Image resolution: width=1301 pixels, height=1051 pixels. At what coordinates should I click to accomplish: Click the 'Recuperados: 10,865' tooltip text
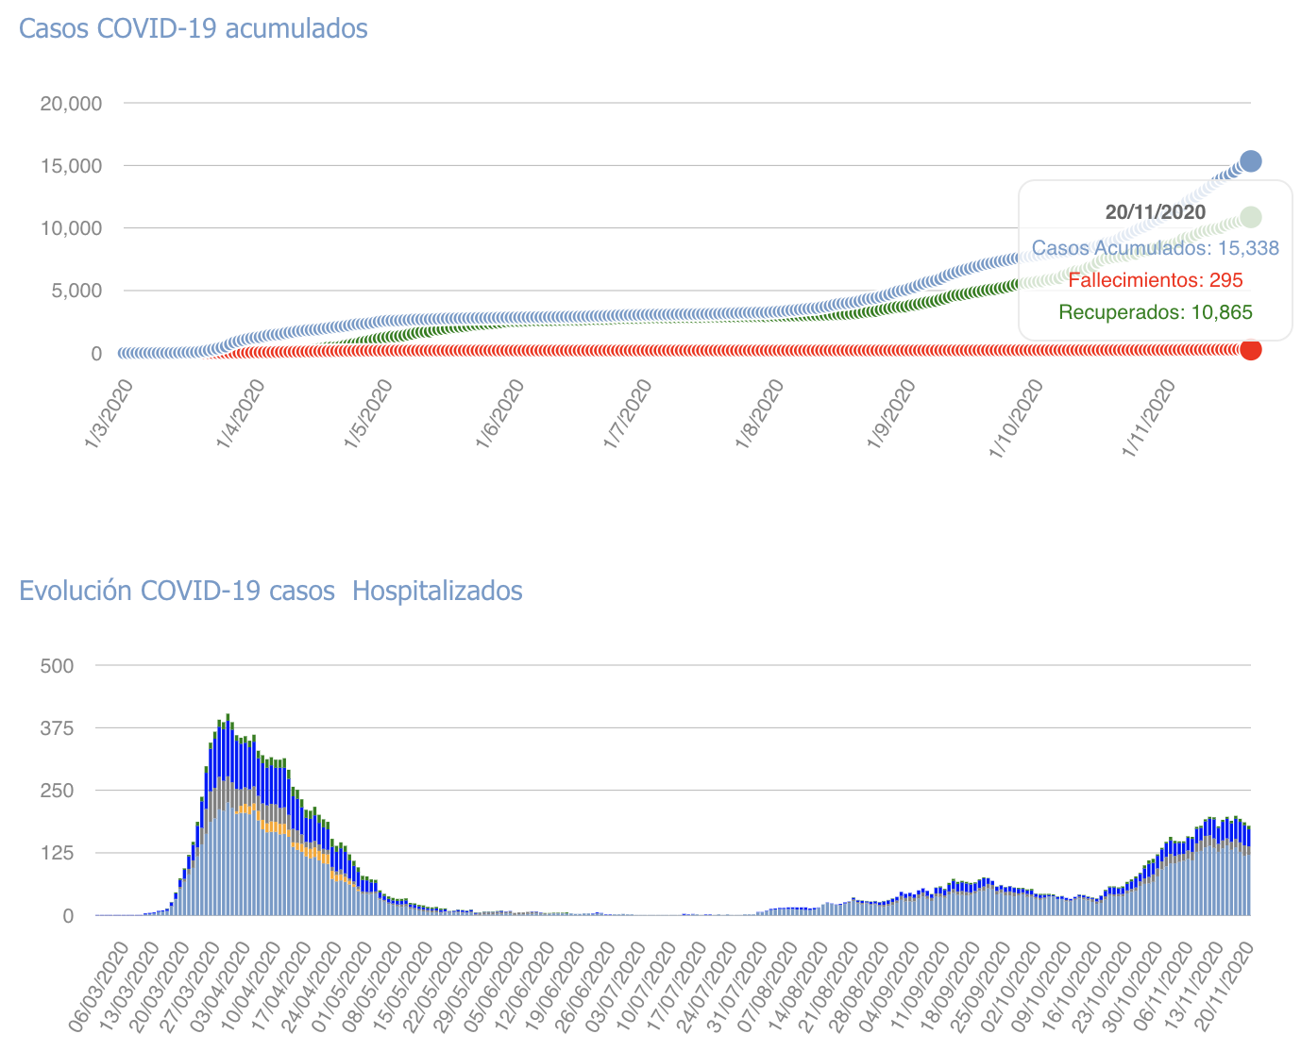(1155, 312)
